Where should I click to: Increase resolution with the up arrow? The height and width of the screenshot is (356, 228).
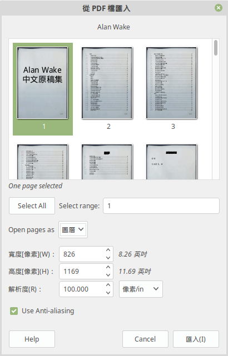[108, 285]
